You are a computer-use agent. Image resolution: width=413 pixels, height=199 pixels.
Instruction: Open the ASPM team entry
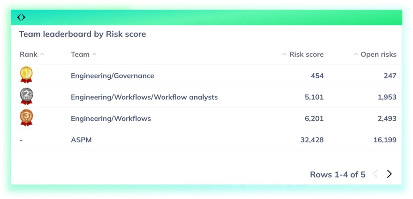81,140
